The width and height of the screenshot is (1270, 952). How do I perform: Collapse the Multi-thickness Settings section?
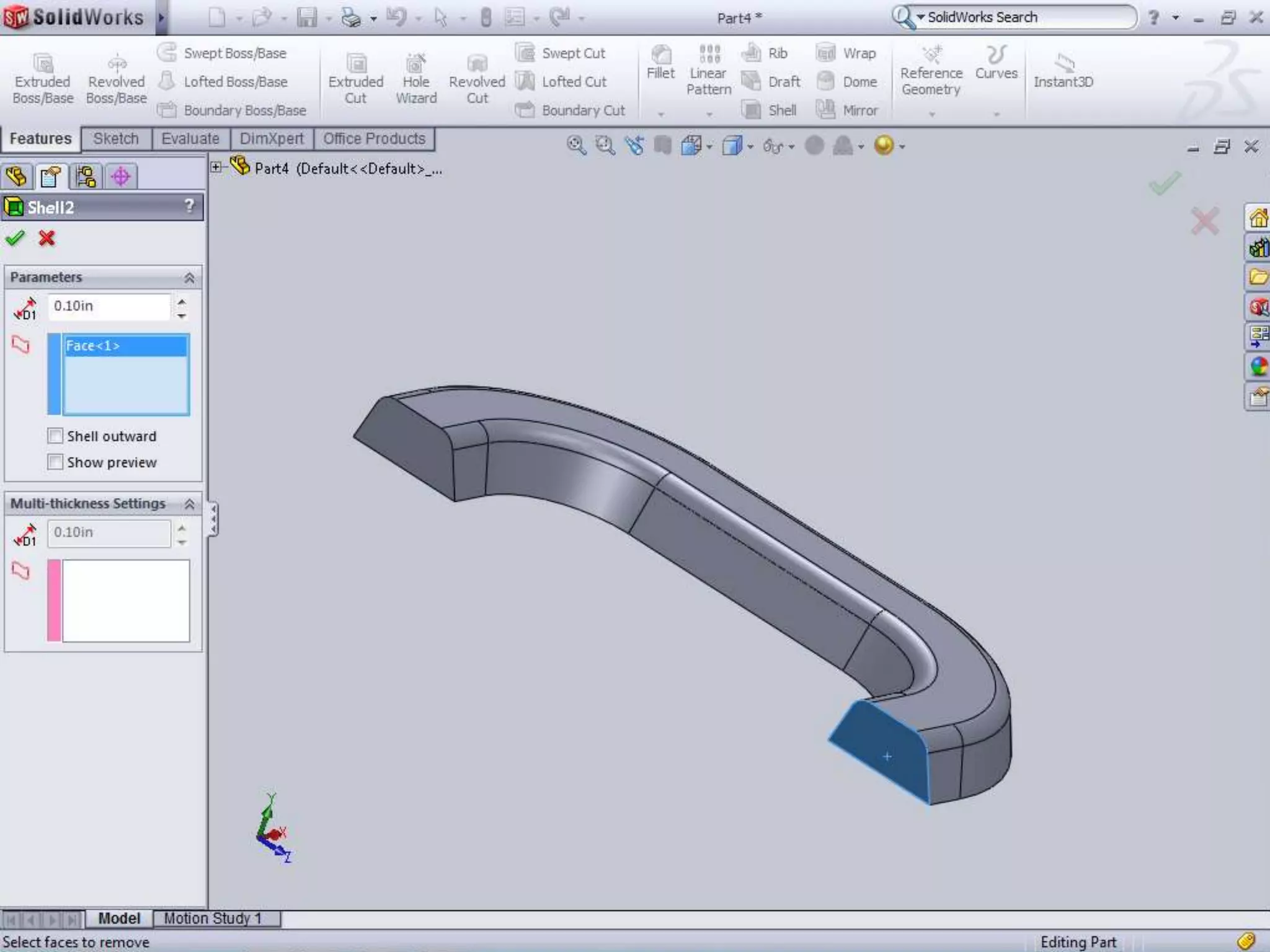(x=189, y=504)
